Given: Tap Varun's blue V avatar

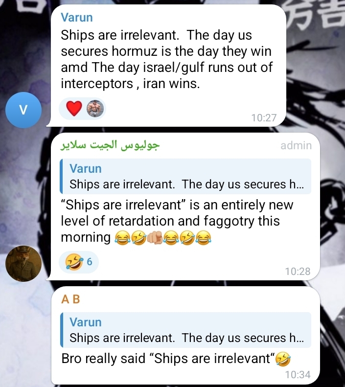Looking at the screenshot, I should coord(23,110).
